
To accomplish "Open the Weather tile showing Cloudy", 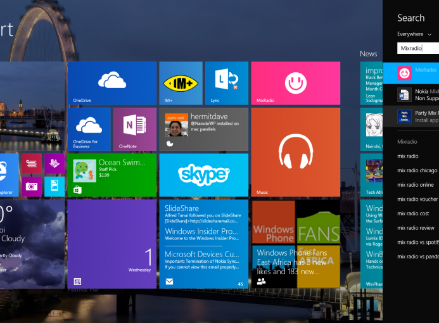I will pyautogui.click(x=32, y=244).
